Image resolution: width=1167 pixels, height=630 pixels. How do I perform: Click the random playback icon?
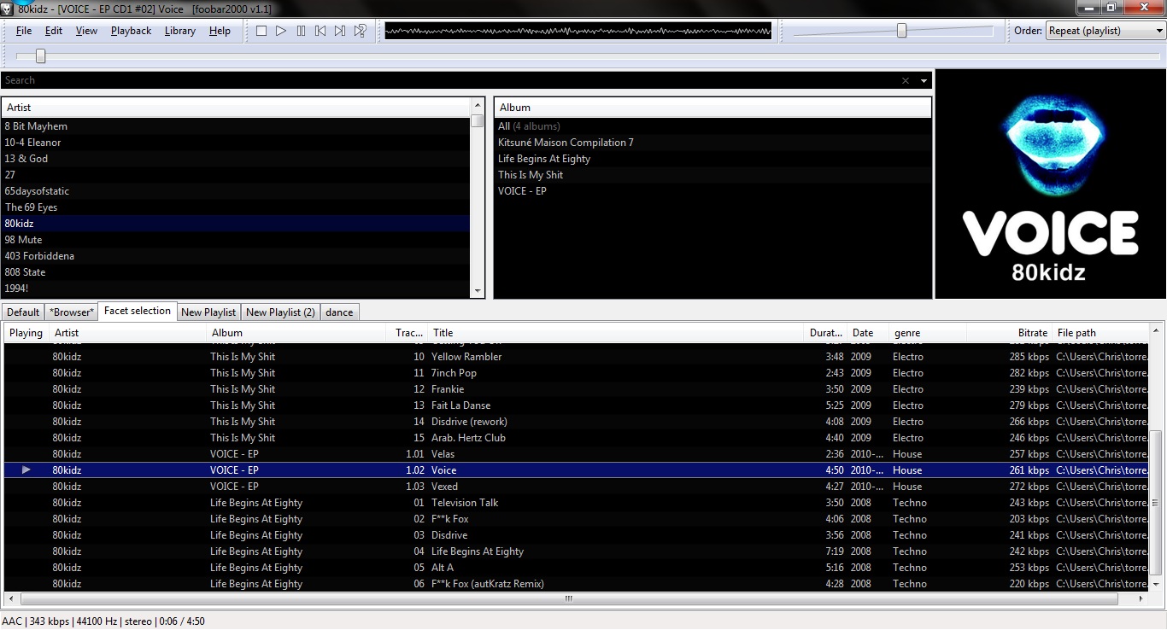[x=361, y=31]
